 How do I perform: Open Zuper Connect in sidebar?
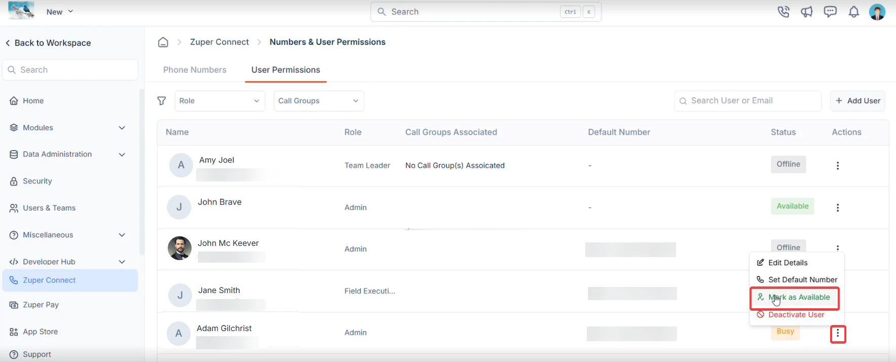[x=70, y=280]
